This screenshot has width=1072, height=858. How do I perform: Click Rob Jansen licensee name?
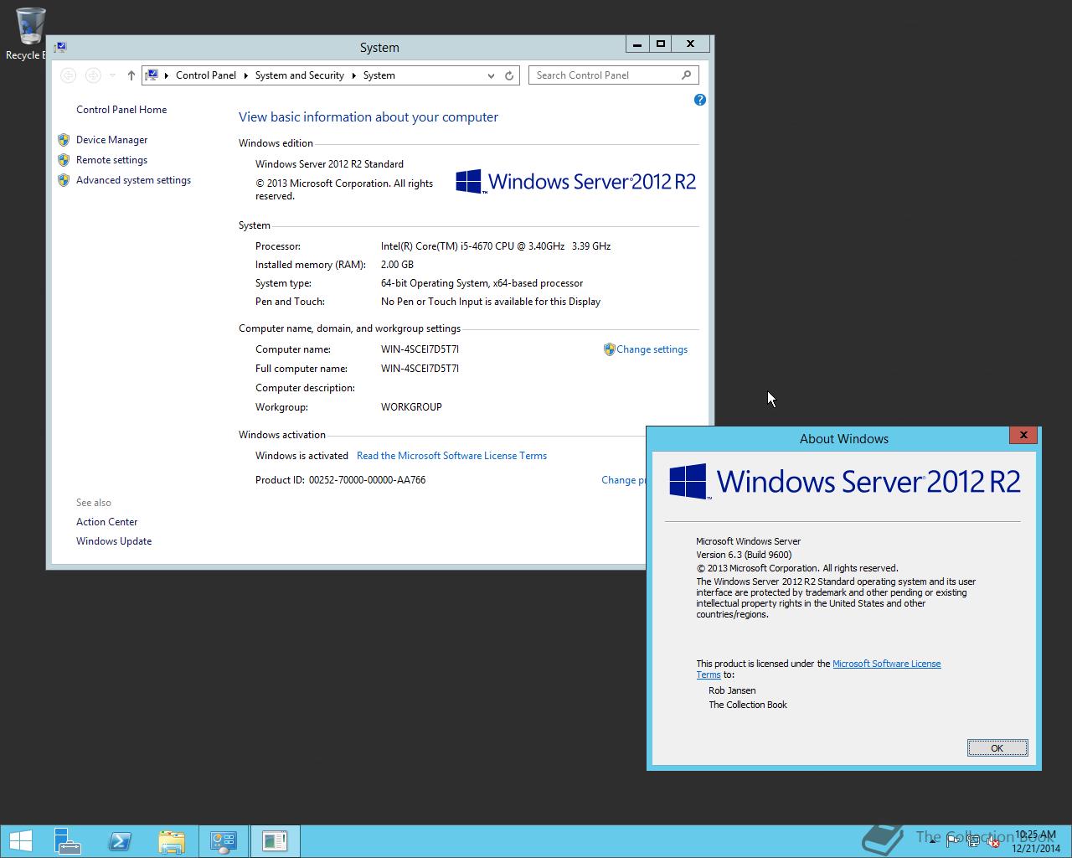click(732, 691)
